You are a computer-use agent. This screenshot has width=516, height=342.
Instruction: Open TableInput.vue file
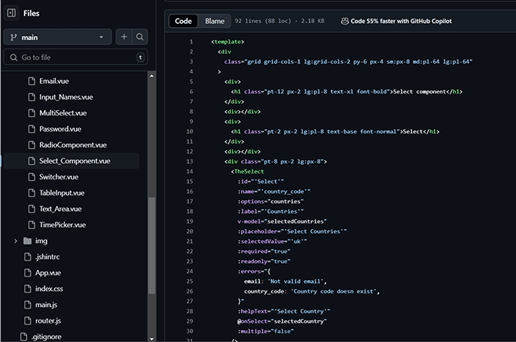click(62, 193)
